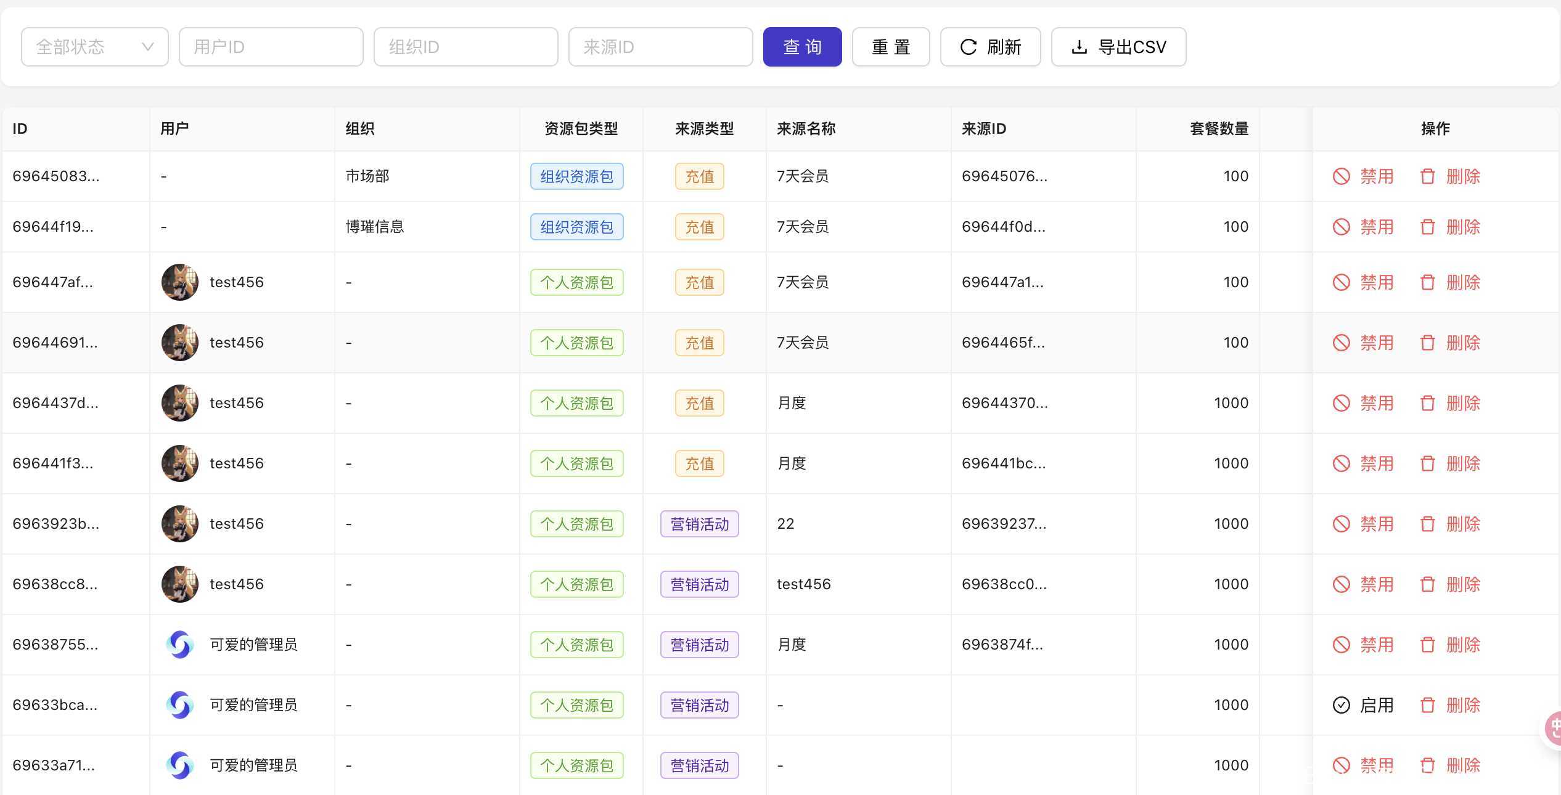Image resolution: width=1561 pixels, height=795 pixels.
Task: Click trash icon for 博璀信息 row
Action: pos(1427,227)
